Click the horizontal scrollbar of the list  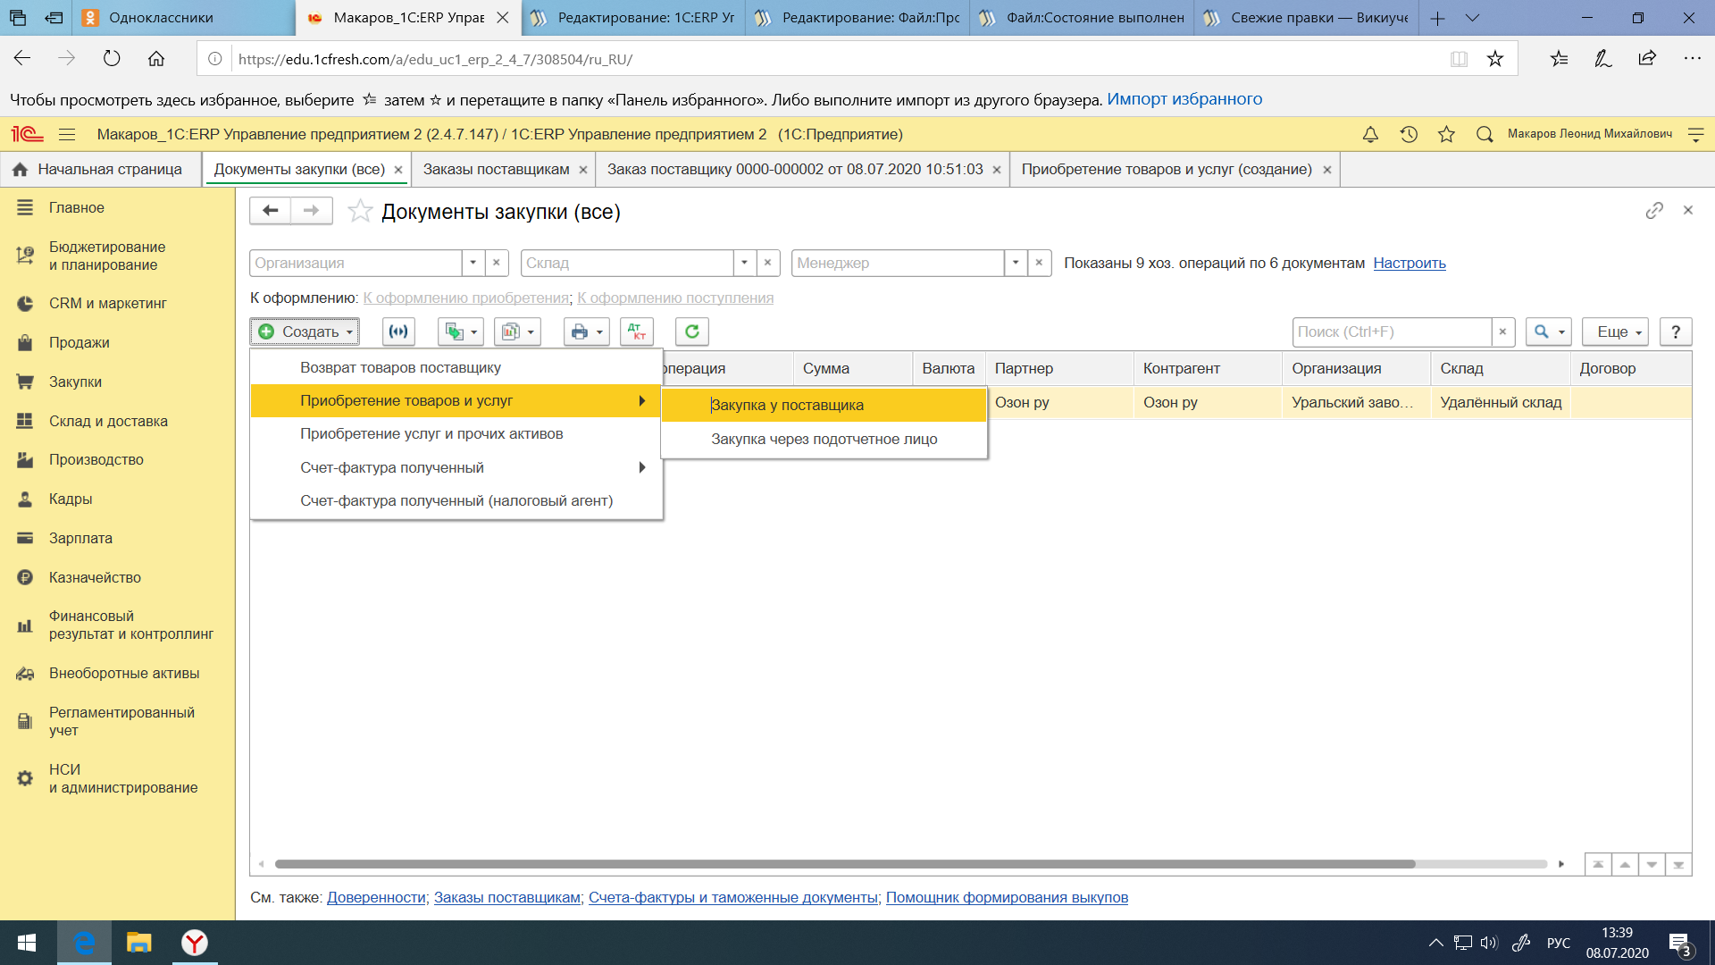pyautogui.click(x=845, y=864)
